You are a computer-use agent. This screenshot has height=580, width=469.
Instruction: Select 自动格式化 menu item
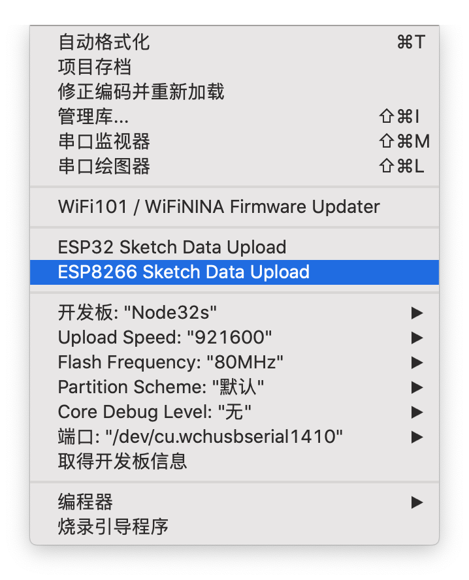click(x=234, y=42)
